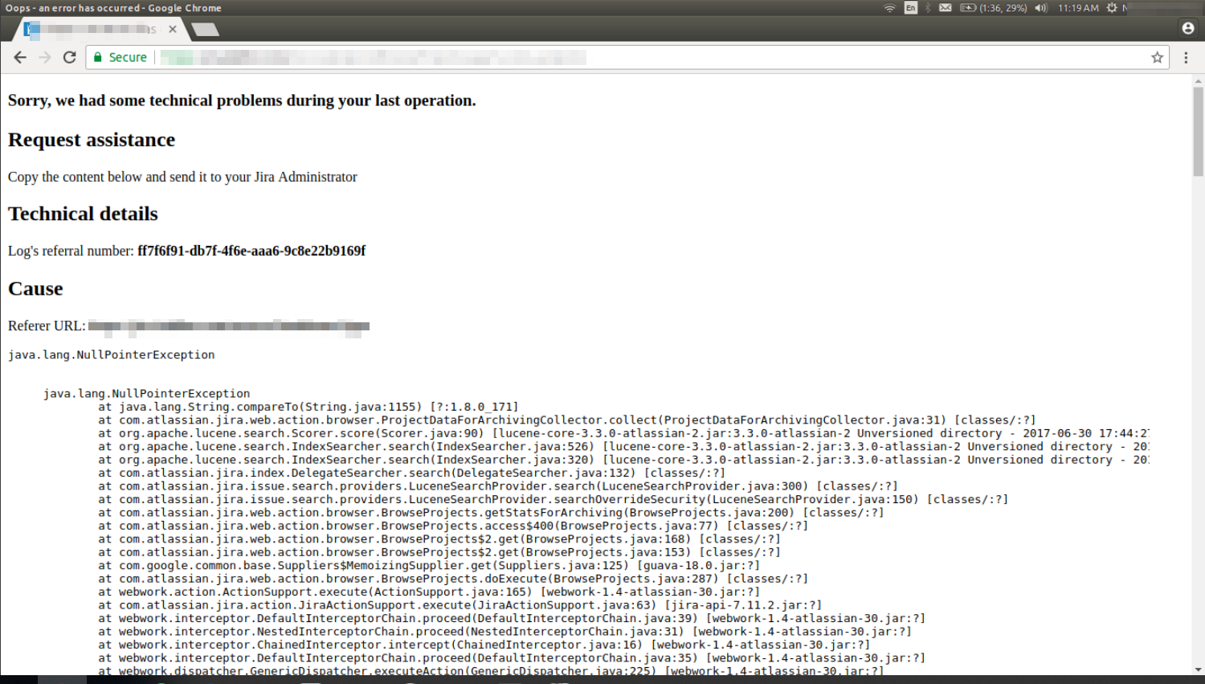
Task: Click the String.compareTo stack trace line
Action: coord(308,407)
